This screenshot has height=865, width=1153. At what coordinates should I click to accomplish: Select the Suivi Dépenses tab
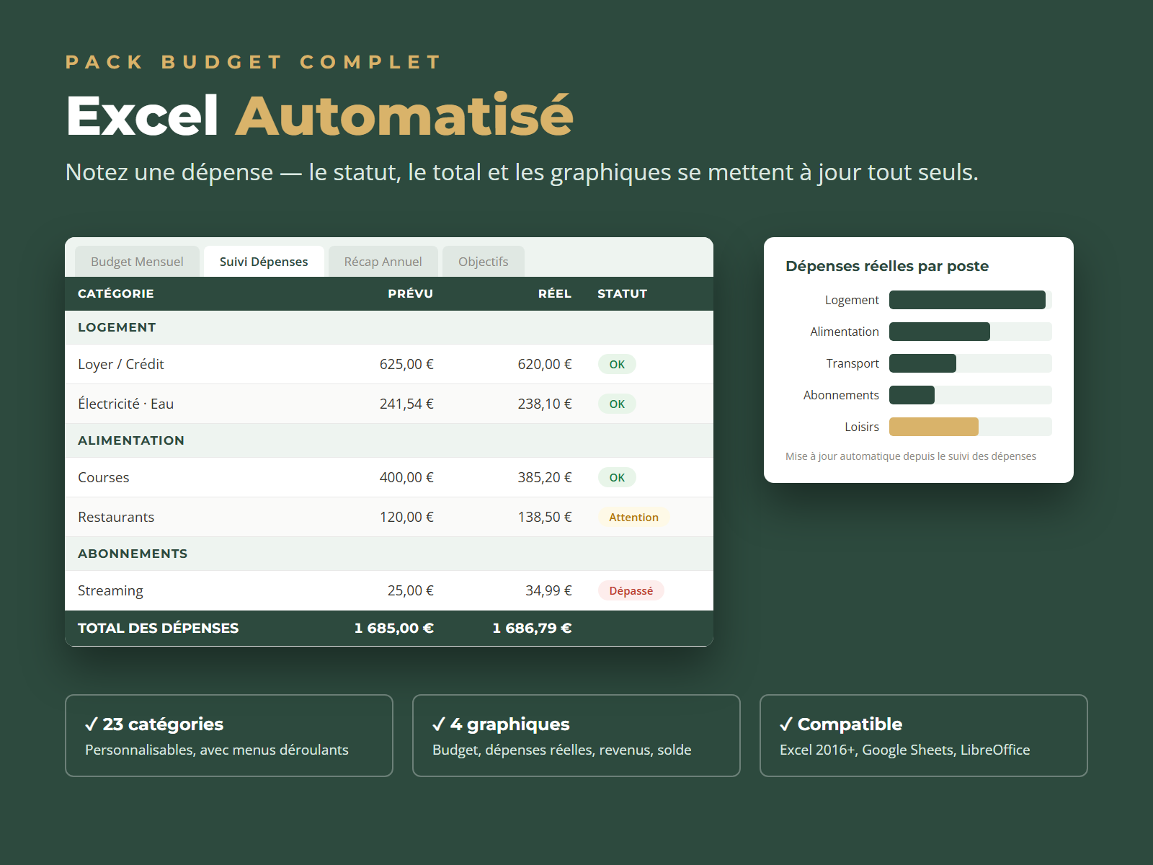coord(264,262)
